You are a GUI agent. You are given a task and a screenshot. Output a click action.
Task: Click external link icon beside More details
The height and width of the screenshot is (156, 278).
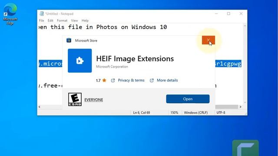pyautogui.click(x=152, y=81)
